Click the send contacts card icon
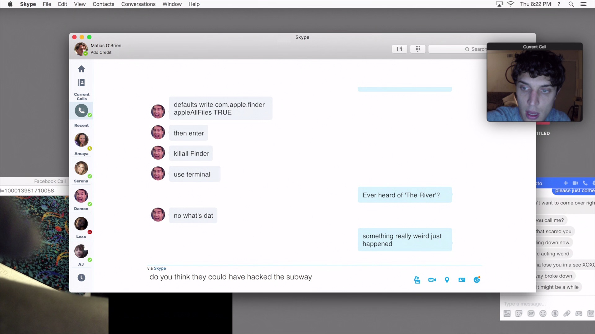This screenshot has height=334, width=595. coord(462,280)
